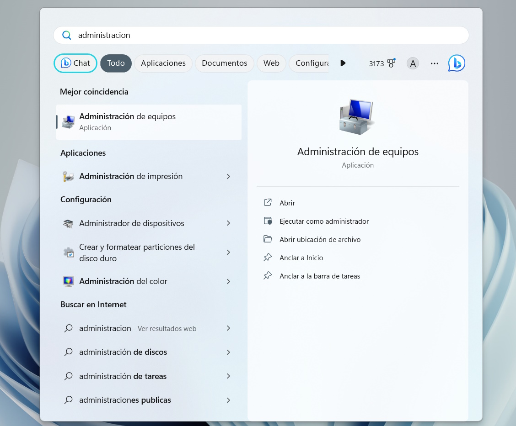Open Administración de impresión app result
Image resolution: width=516 pixels, height=426 pixels.
pyautogui.click(x=149, y=176)
